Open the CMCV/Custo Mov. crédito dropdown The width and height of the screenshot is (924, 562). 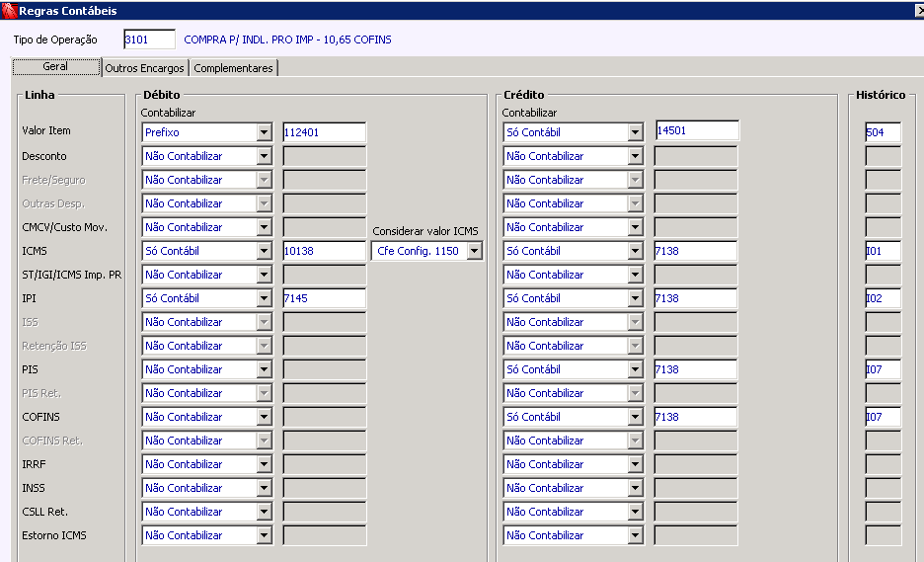pyautogui.click(x=573, y=227)
